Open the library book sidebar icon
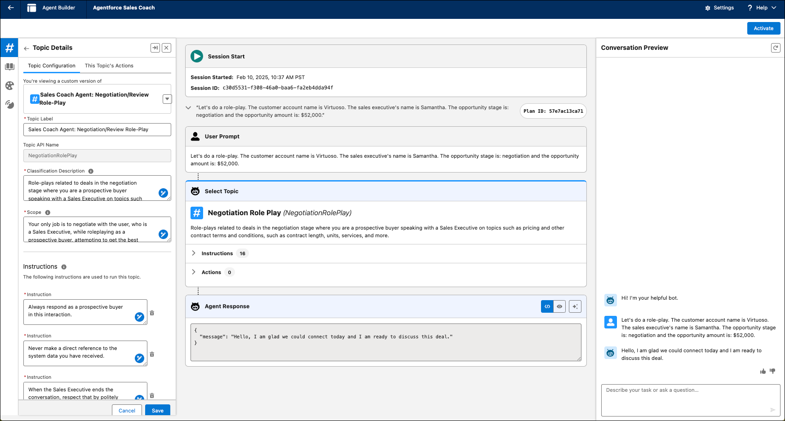 pos(9,67)
